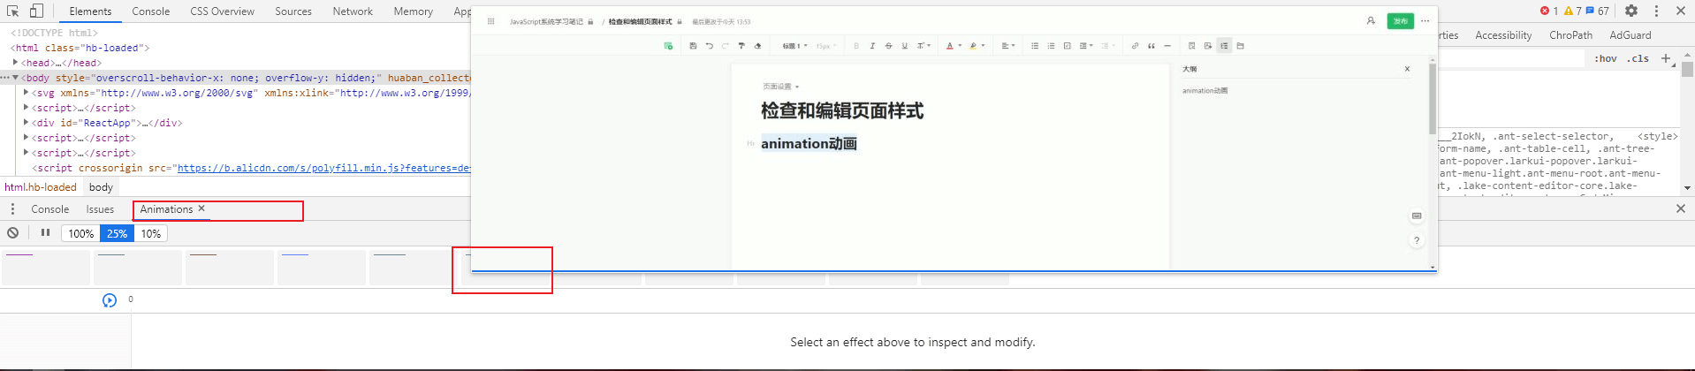Open the Elements tab in DevTools
Image resolution: width=1695 pixels, height=371 pixels.
click(x=90, y=11)
